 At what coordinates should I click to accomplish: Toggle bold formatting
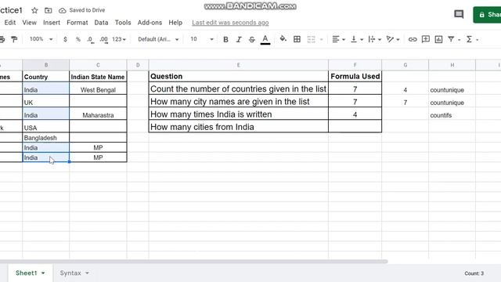pyautogui.click(x=225, y=39)
